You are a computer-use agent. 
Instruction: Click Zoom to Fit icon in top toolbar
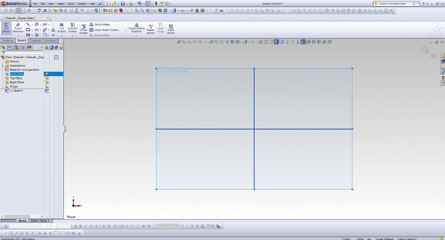[136, 11]
